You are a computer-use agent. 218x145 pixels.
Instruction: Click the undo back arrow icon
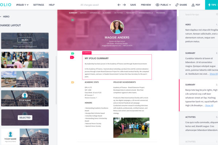point(119,5)
